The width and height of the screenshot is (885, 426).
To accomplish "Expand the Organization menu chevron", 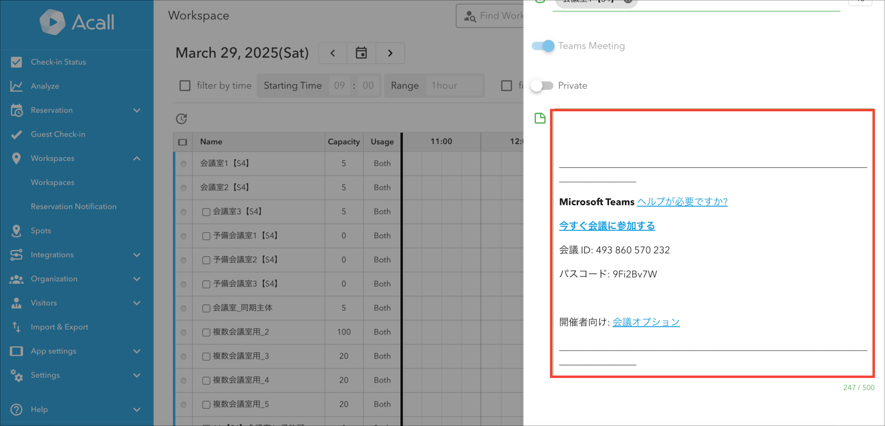I will tap(137, 279).
